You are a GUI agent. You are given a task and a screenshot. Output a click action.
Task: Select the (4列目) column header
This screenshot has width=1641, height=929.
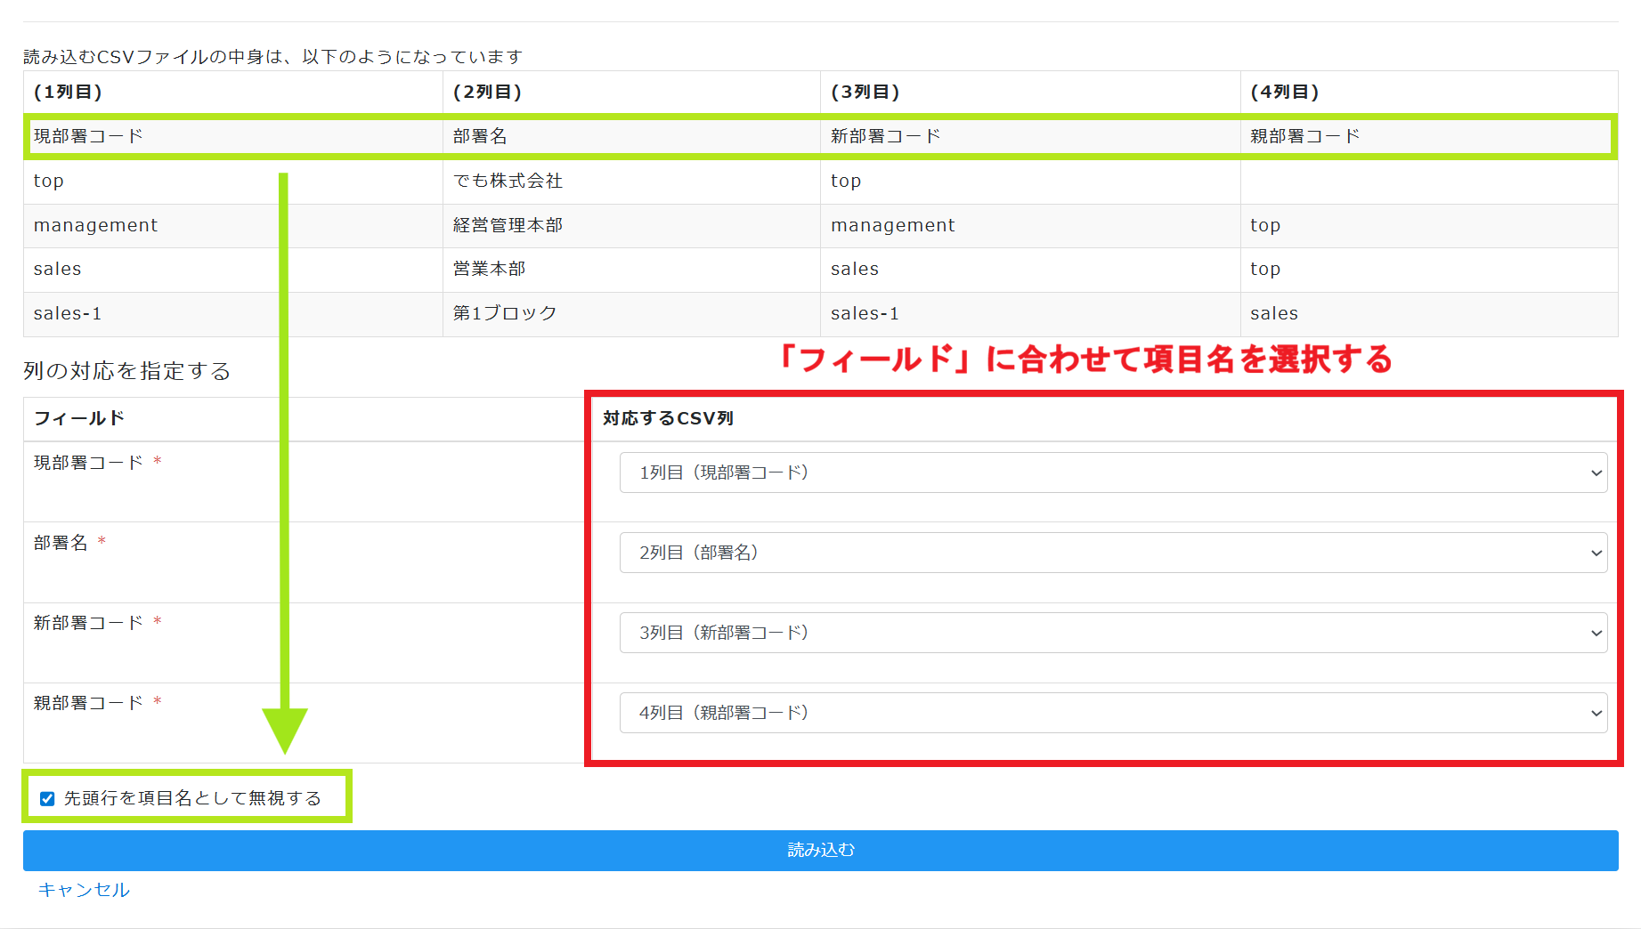[x=1284, y=92]
